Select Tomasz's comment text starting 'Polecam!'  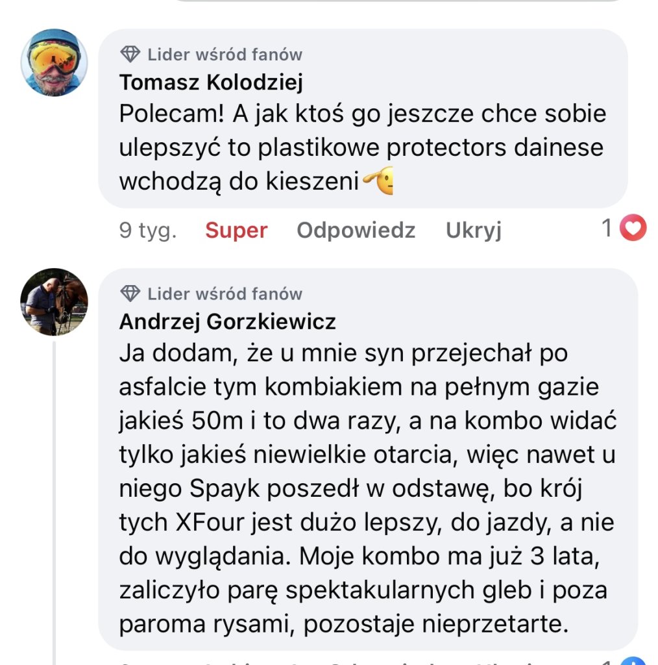(x=362, y=148)
